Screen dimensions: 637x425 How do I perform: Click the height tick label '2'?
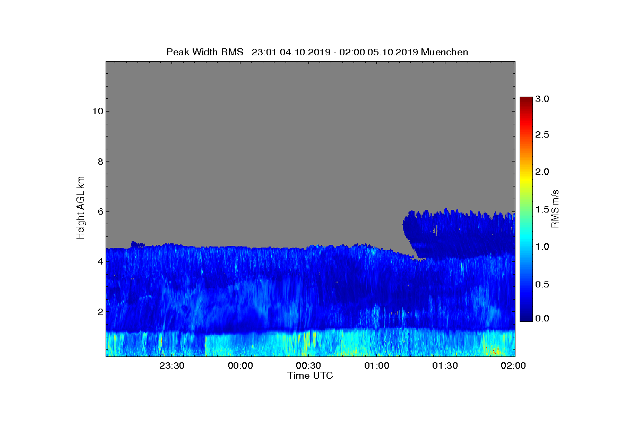pos(99,312)
